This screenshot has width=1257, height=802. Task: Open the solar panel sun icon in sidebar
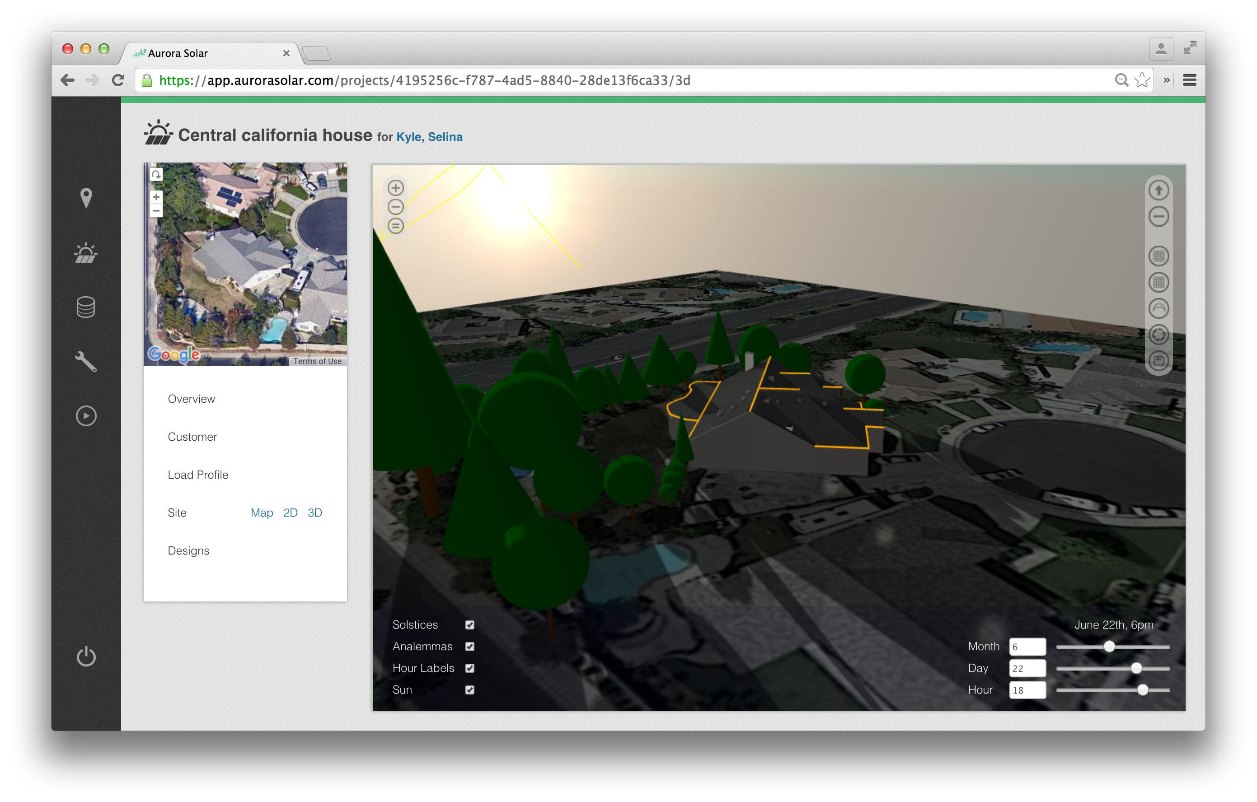(x=86, y=254)
